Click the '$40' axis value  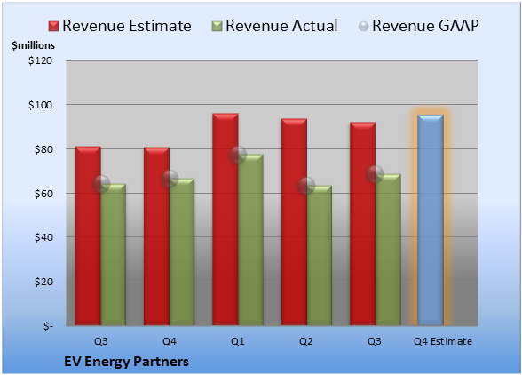[x=43, y=237]
